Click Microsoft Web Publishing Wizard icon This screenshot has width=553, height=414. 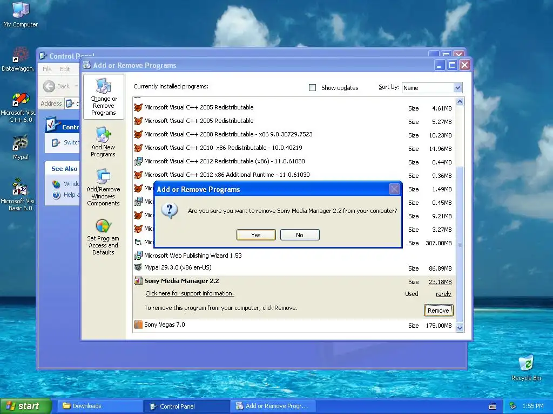click(138, 256)
